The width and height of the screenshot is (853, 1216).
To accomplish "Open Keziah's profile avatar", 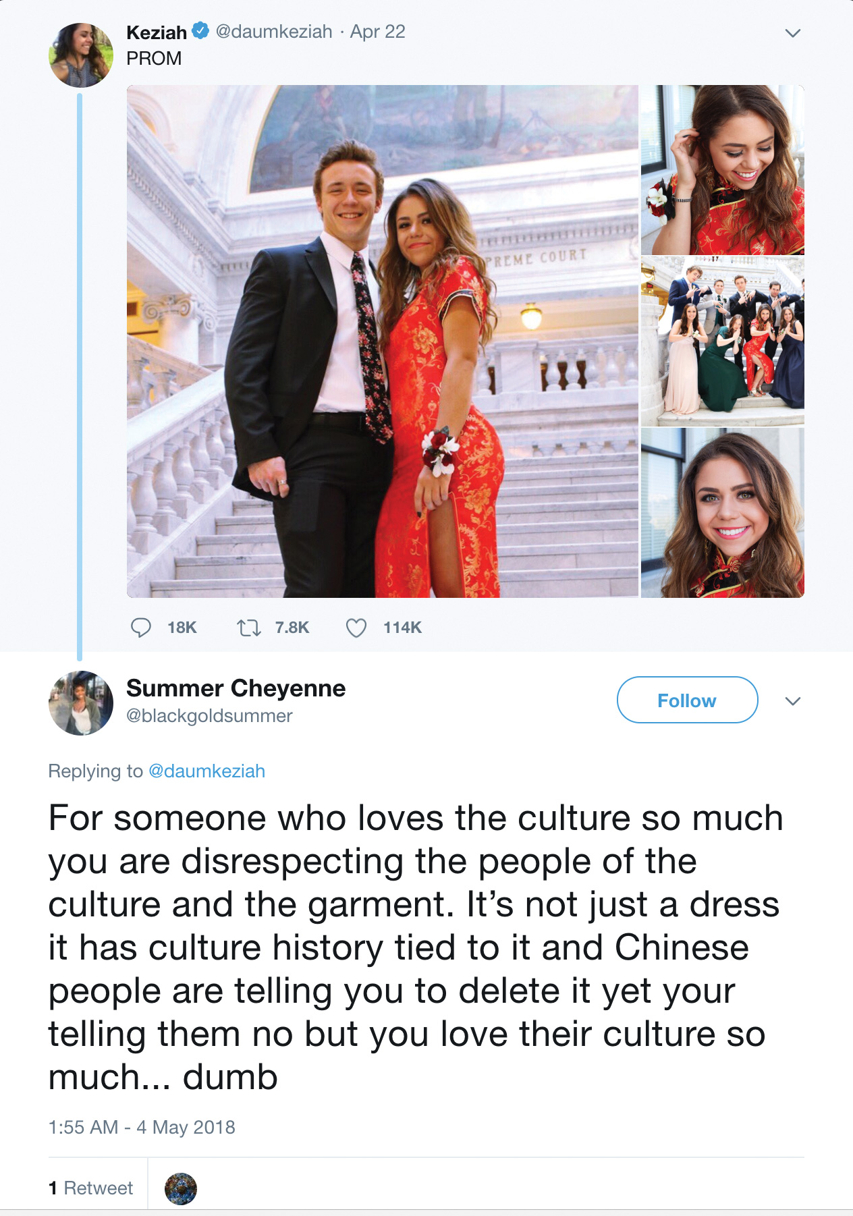I will click(81, 55).
